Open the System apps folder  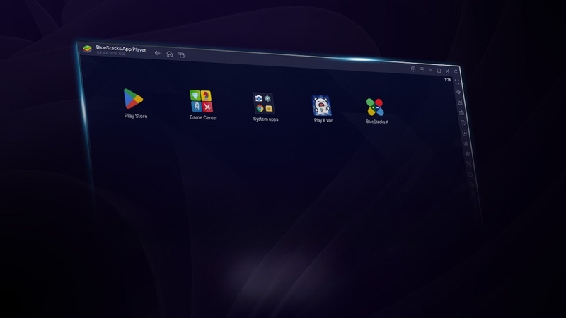263,103
